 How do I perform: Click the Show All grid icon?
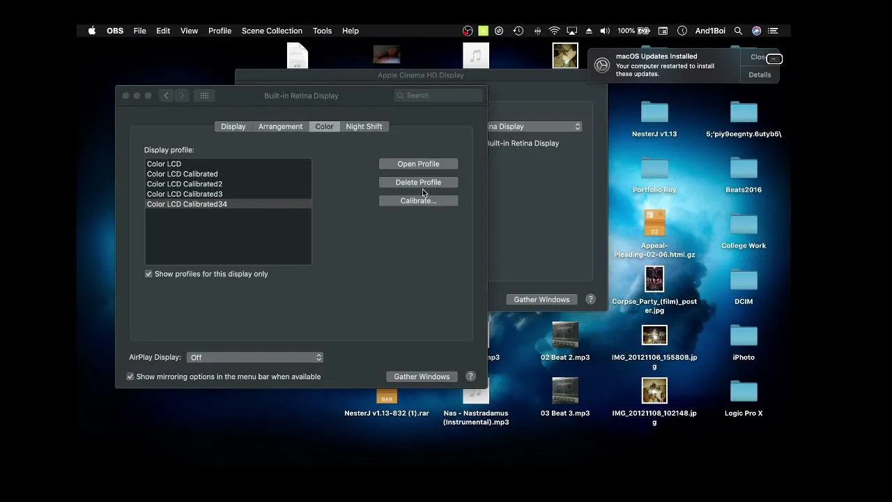204,96
